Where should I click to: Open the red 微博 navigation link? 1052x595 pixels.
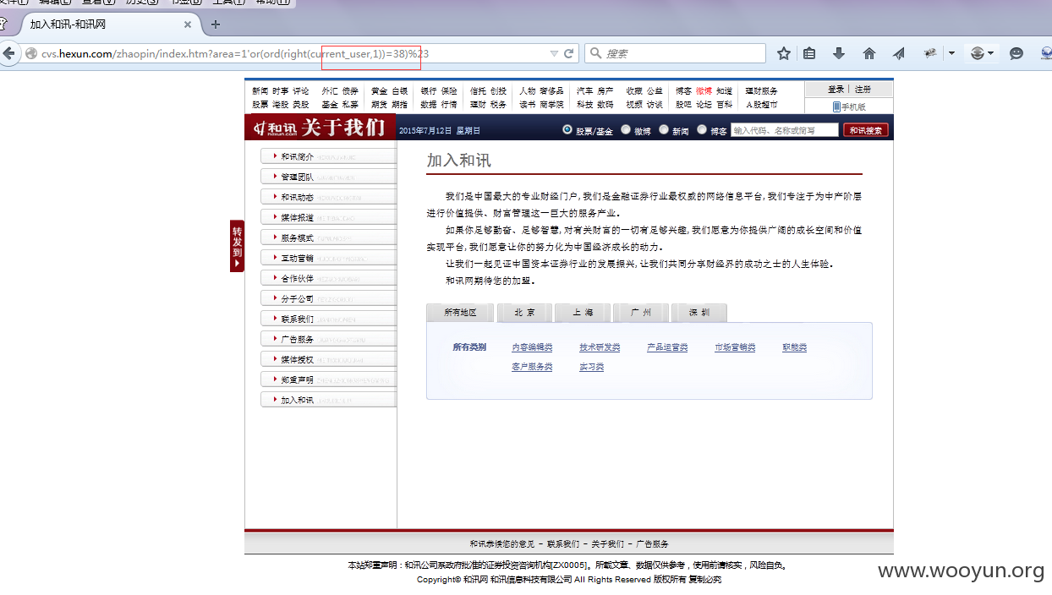click(x=703, y=90)
